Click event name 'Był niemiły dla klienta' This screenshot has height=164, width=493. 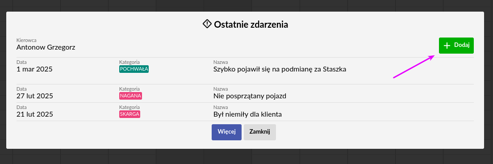247,114
